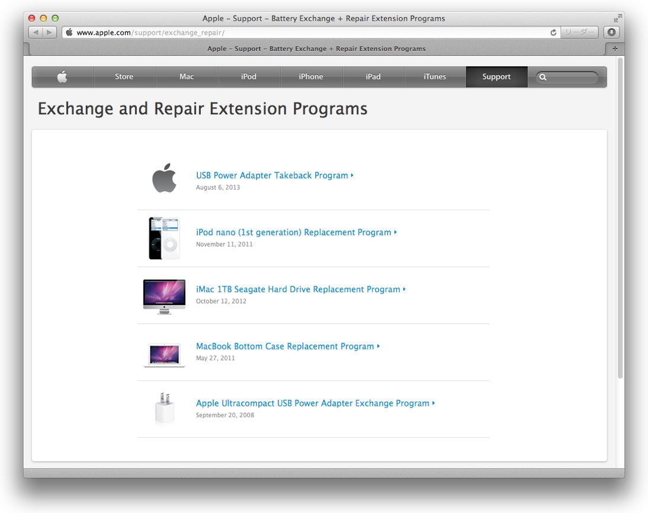Viewport: 648px width, 513px height.
Task: Open the iPad navigation tab
Action: [x=373, y=76]
